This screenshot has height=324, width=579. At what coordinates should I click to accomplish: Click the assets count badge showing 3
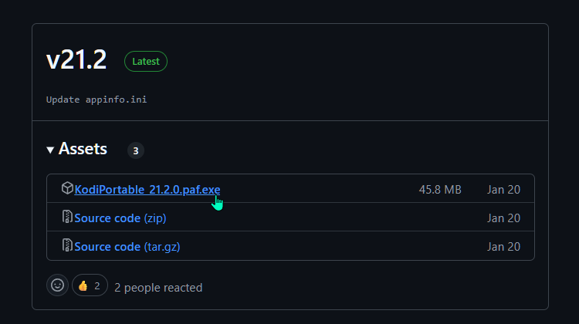click(x=136, y=150)
